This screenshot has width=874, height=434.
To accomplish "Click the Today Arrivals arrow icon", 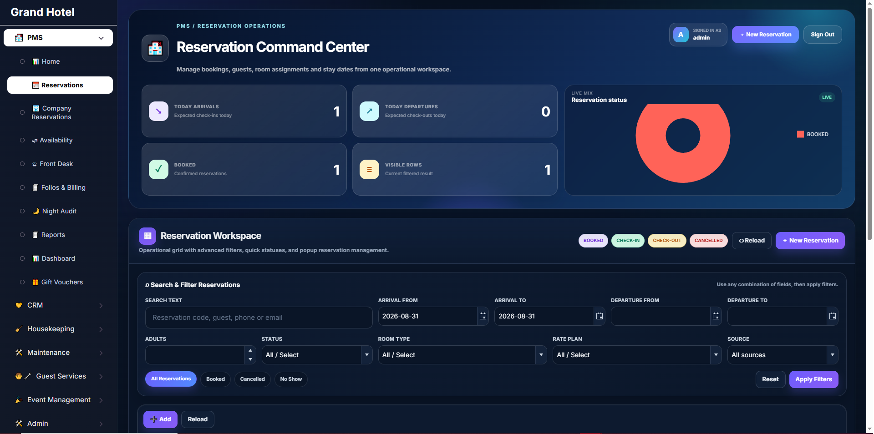I will click(158, 111).
